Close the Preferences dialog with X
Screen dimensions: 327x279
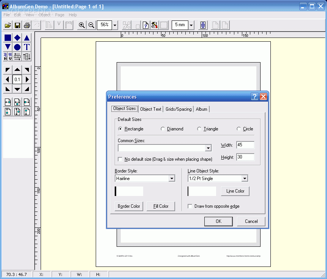click(x=264, y=97)
